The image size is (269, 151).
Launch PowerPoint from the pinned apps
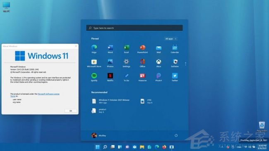click(x=142, y=49)
